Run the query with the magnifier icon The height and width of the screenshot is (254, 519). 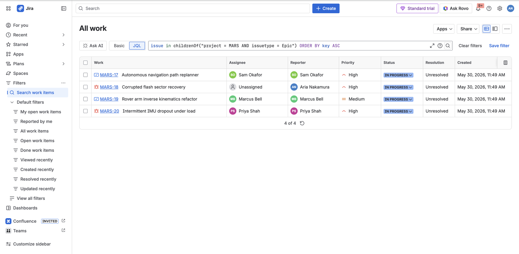(448, 46)
